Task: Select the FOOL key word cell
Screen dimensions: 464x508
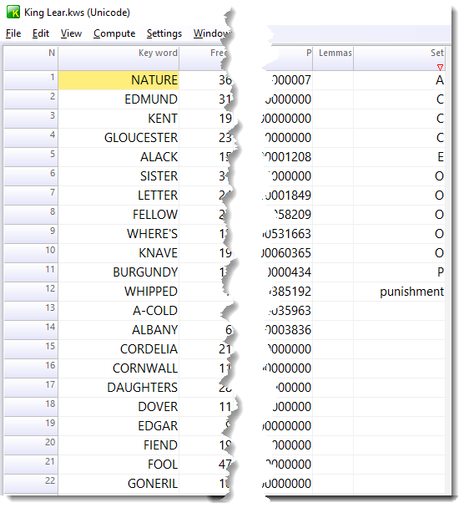Action: click(x=119, y=465)
